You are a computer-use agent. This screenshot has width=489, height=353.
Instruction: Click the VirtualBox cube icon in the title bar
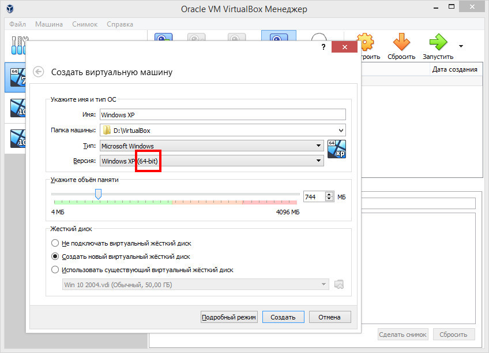pyautogui.click(x=10, y=9)
